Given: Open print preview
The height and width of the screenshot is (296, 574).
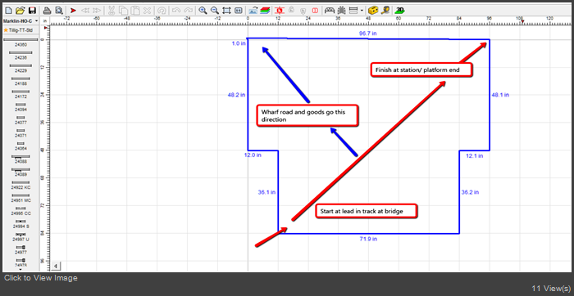Looking at the screenshot, I should tap(58, 10).
